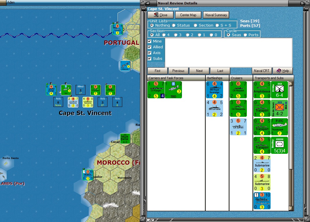Select the TBD aircraft counter in the panel
310x222 pixels.
click(x=173, y=90)
